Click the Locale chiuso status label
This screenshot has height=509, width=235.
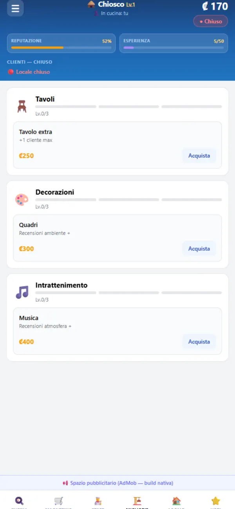click(x=29, y=72)
